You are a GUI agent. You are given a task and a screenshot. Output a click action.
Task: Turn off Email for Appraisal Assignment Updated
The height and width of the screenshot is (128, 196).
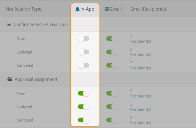(x=112, y=107)
